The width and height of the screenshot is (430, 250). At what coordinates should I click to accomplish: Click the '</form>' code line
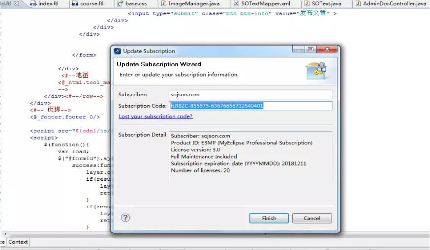pyautogui.click(x=84, y=55)
